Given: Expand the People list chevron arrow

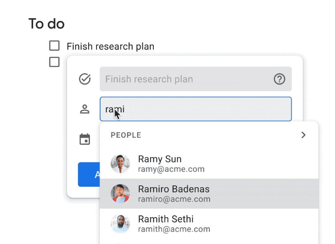Looking at the screenshot, I should click(x=303, y=135).
